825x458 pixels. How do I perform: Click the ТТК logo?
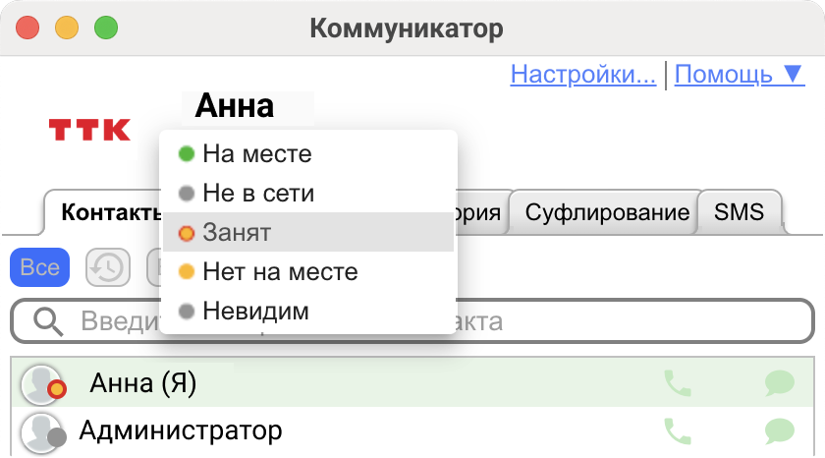(89, 129)
